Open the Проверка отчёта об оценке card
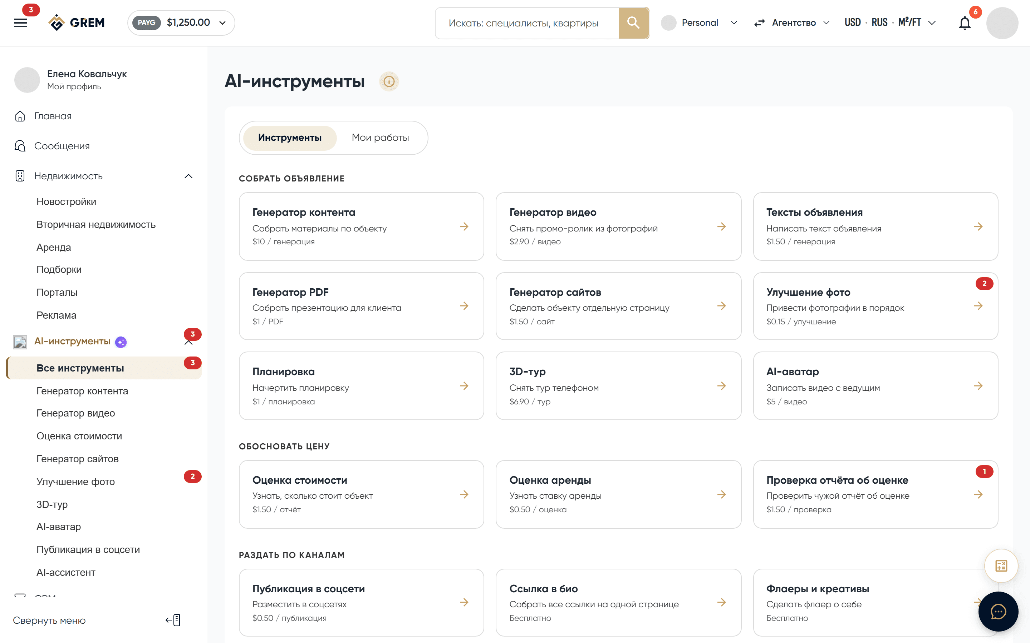 [x=875, y=494]
